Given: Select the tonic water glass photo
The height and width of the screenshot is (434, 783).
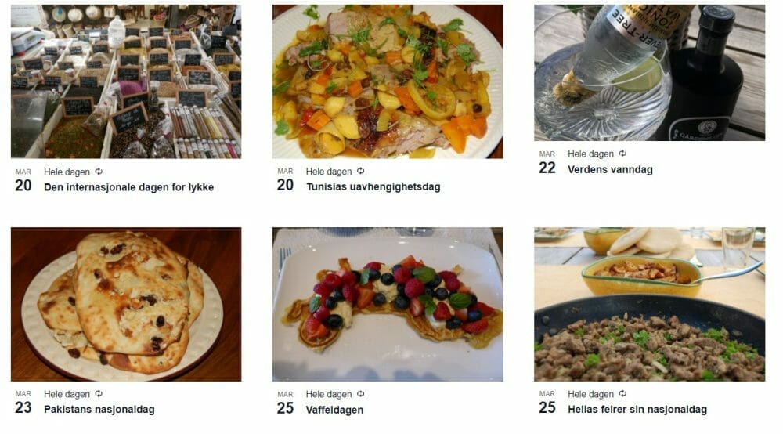Looking at the screenshot, I should coord(649,73).
